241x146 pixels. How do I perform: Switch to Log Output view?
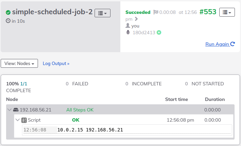point(56,63)
